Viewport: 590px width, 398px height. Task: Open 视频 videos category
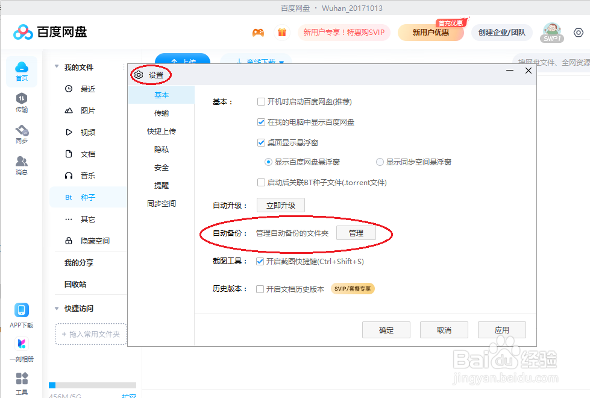click(87, 132)
